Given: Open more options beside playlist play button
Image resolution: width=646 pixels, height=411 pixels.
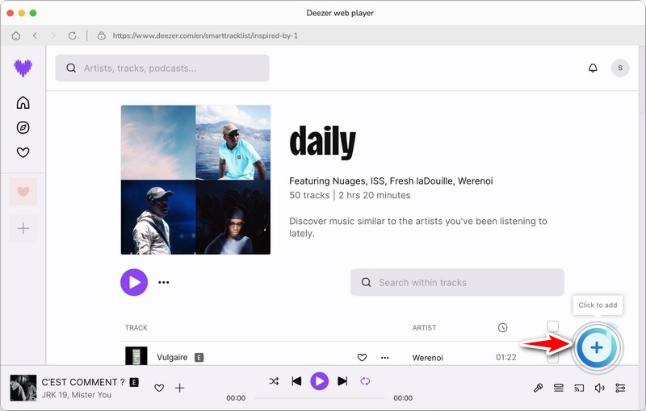Looking at the screenshot, I should (164, 282).
